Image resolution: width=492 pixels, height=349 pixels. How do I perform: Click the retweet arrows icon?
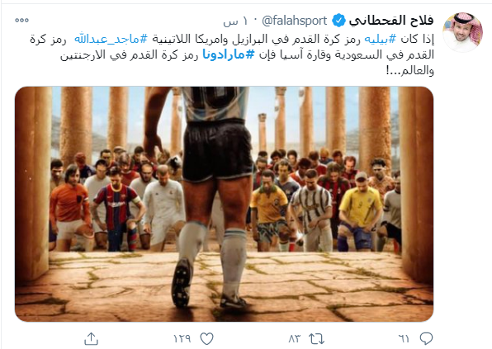316,338
